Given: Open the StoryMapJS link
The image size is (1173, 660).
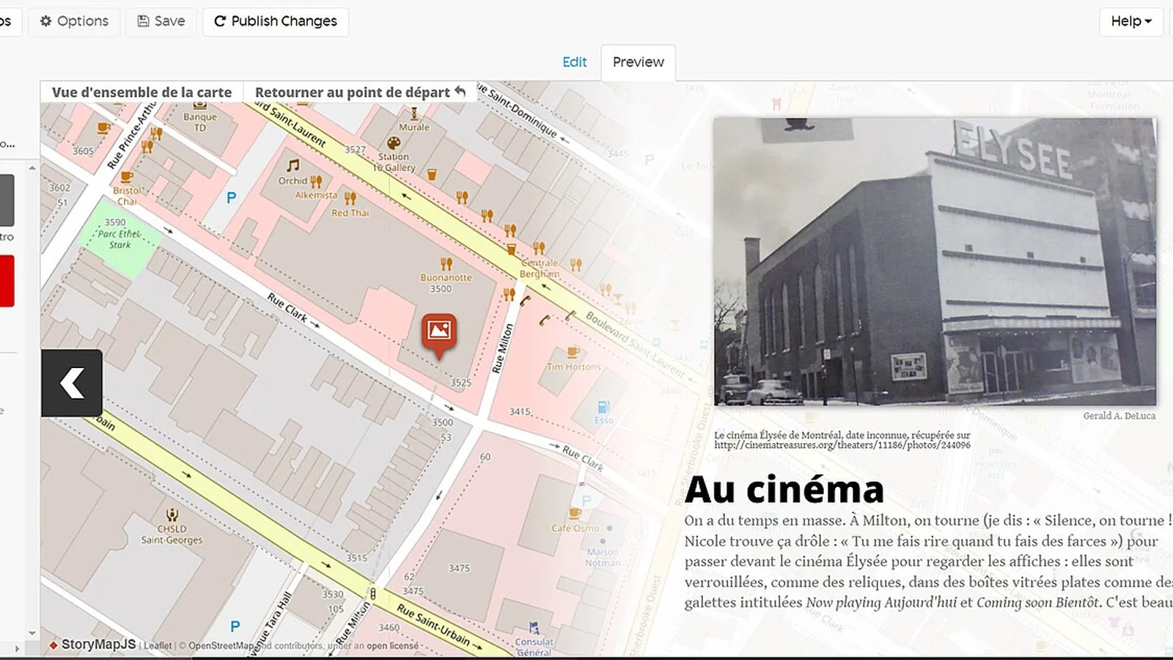Looking at the screenshot, I should [x=92, y=645].
